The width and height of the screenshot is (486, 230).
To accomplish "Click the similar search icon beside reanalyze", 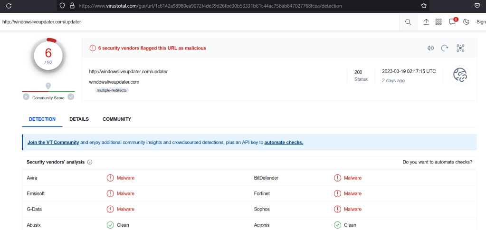I will 431,48.
